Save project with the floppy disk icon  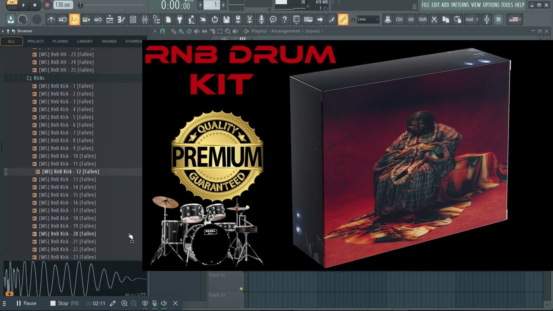tap(226, 19)
